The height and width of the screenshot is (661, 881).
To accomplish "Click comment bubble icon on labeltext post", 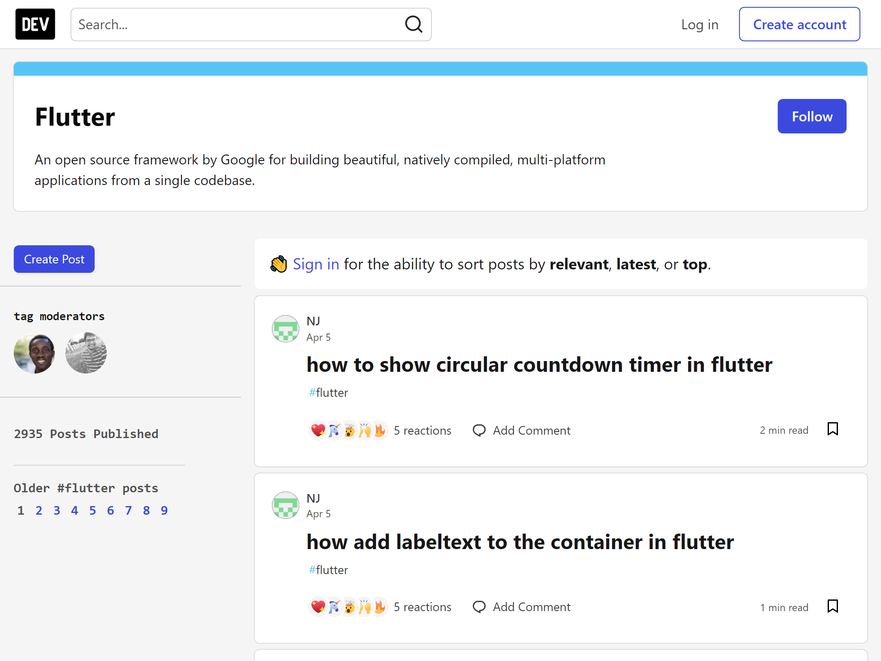I will tap(479, 607).
